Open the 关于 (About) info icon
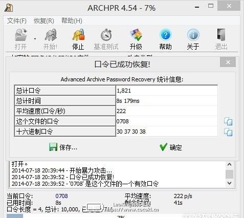The image size is (244, 218). click(x=193, y=35)
